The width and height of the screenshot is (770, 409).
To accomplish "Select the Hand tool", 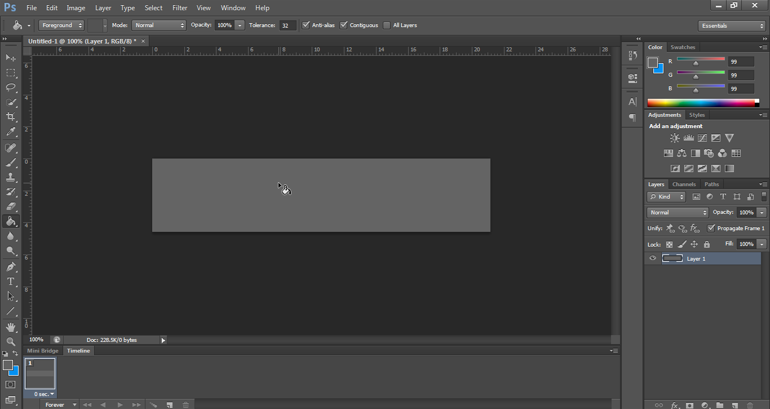I will pos(11,327).
